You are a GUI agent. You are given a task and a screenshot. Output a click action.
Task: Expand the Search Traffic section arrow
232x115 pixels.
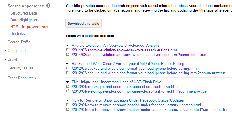click(x=5, y=42)
